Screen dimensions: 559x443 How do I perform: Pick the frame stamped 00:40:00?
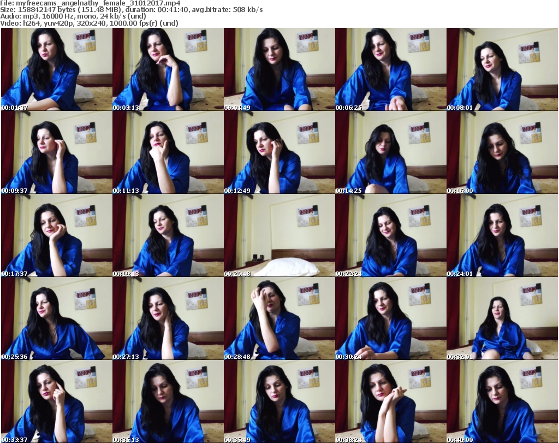point(502,401)
